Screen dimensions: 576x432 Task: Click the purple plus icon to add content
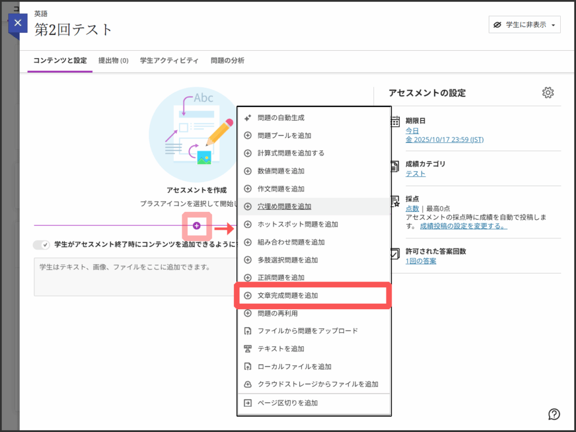coord(196,225)
